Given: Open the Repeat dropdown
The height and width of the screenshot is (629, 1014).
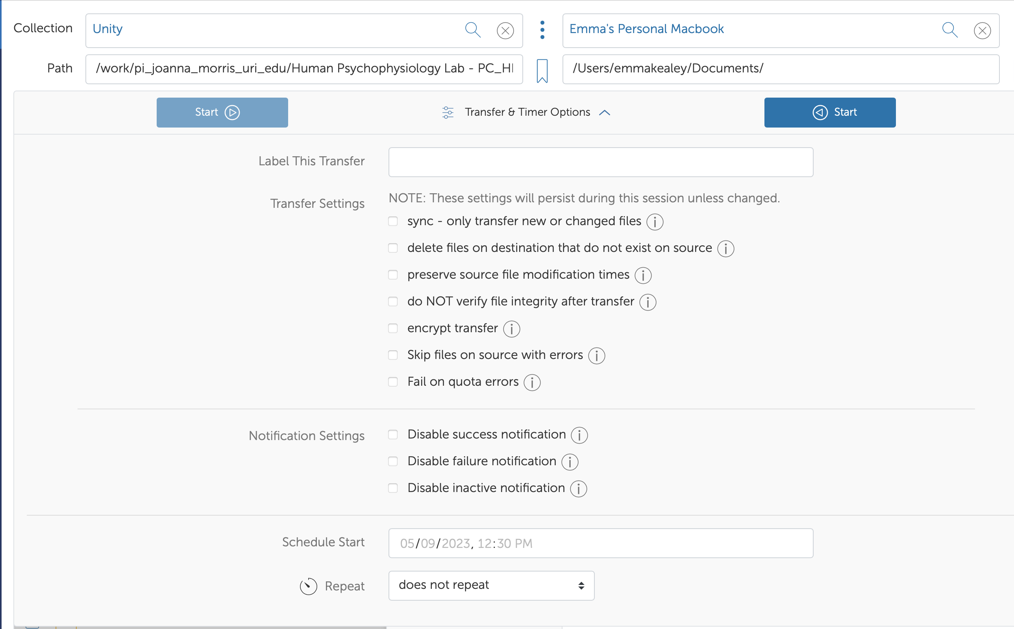Looking at the screenshot, I should click(x=491, y=585).
